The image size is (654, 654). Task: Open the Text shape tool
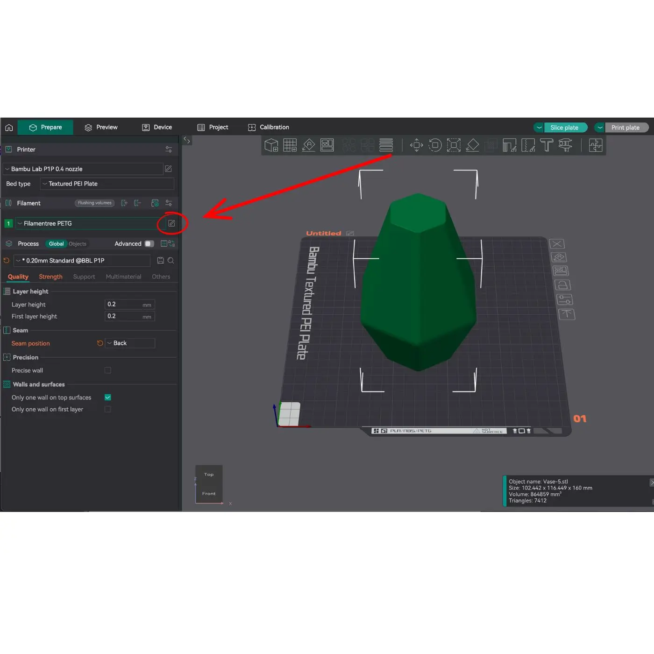[547, 145]
